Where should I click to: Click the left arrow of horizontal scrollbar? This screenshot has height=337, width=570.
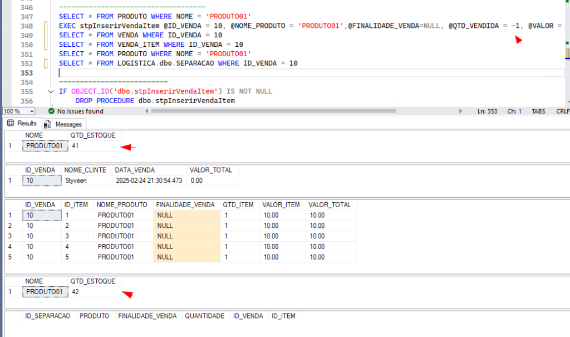(x=146, y=111)
